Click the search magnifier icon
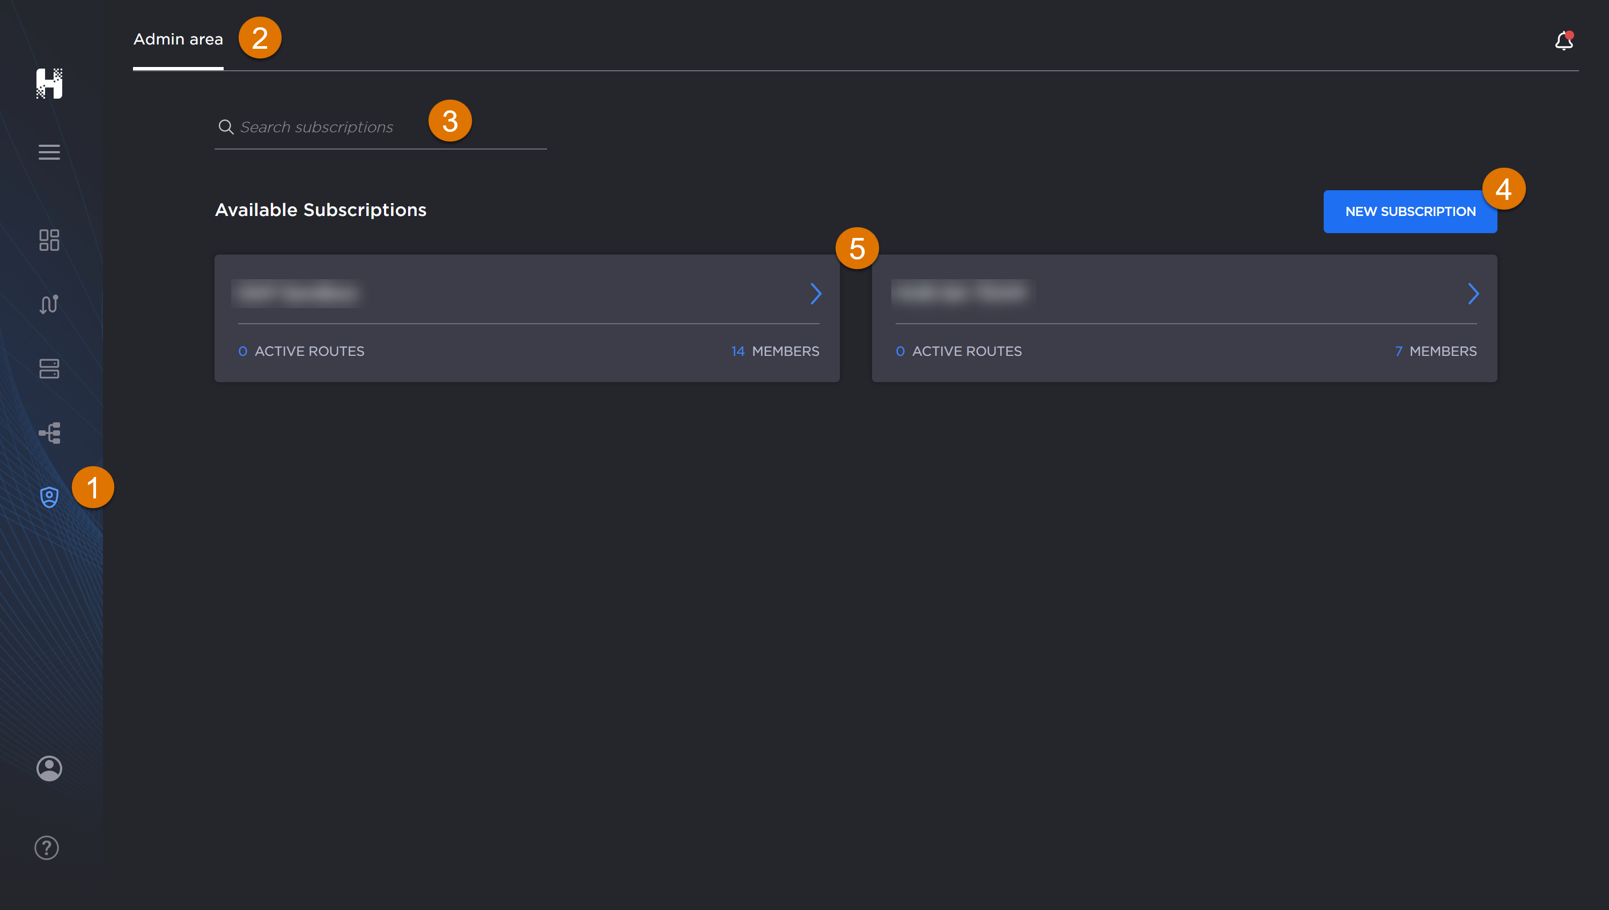Image resolution: width=1609 pixels, height=910 pixels. coord(226,128)
